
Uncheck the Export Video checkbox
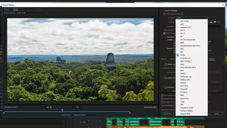(x=164, y=33)
